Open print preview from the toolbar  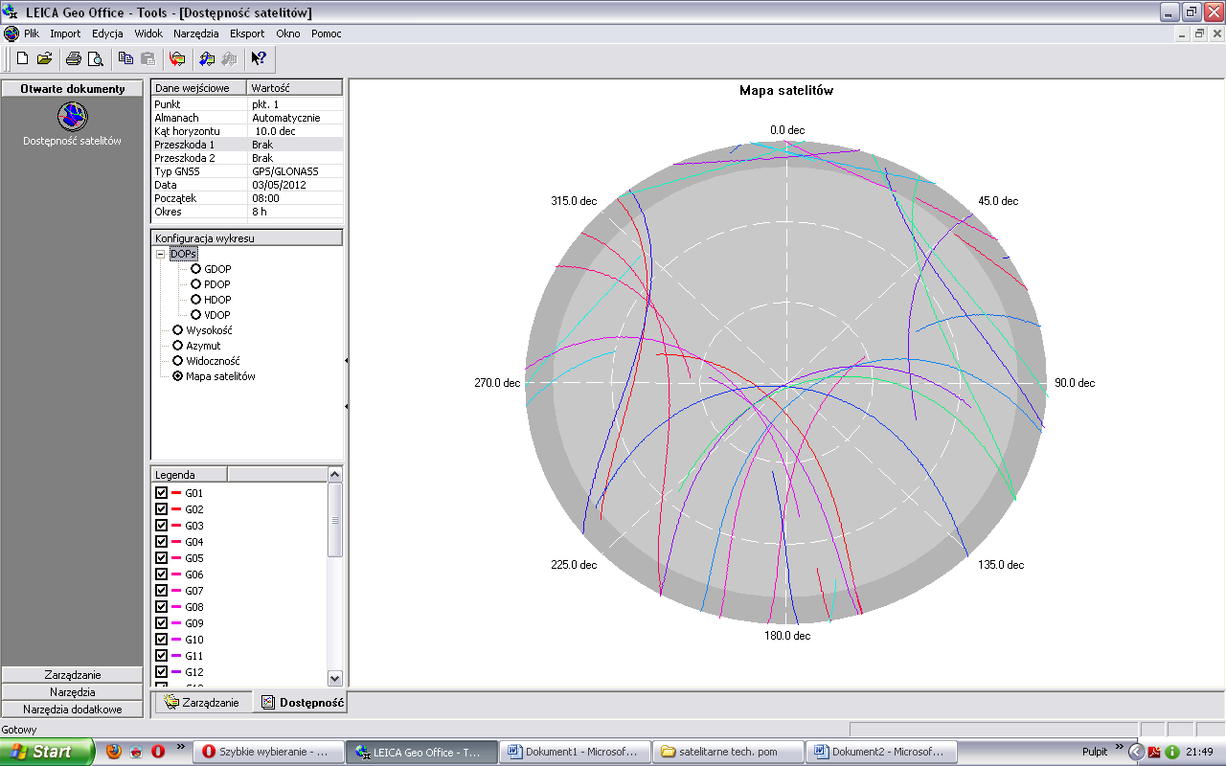95,58
